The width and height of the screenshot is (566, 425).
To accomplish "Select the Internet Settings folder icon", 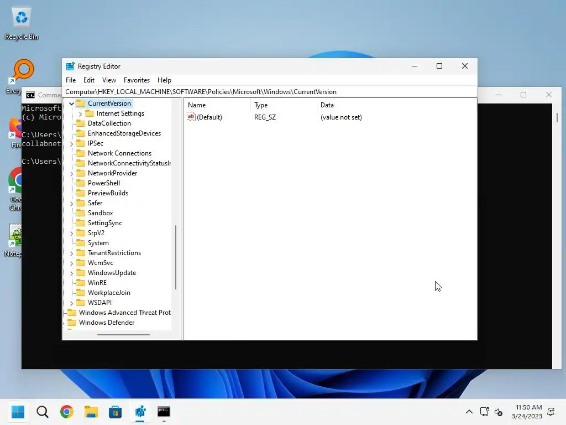I will coord(90,113).
